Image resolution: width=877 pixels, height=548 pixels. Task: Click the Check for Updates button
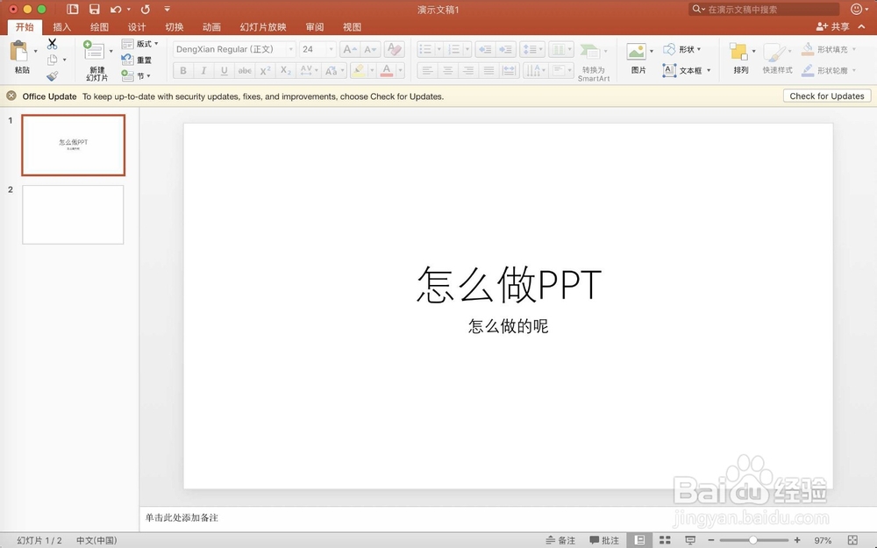click(x=826, y=96)
